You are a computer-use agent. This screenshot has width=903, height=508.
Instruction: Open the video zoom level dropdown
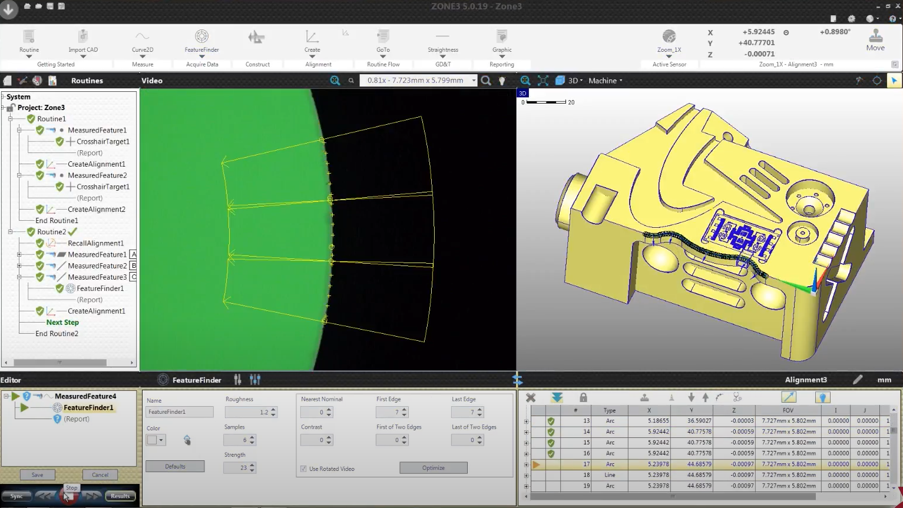473,81
